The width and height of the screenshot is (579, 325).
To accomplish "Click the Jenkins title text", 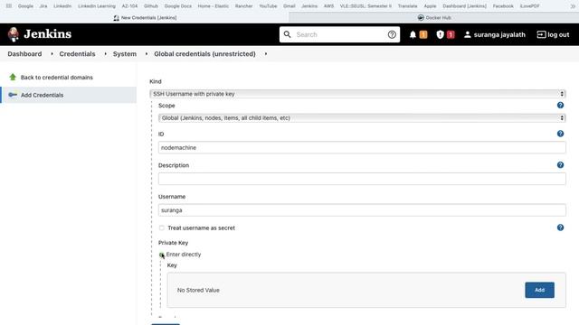I will coord(47,34).
